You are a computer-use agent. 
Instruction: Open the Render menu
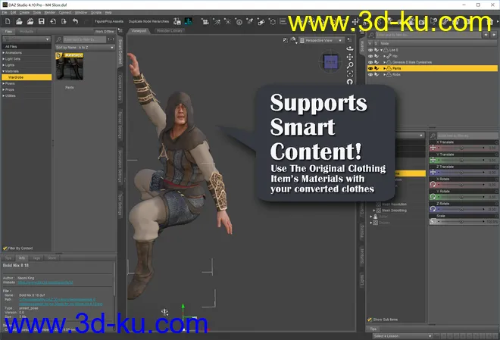pos(50,13)
